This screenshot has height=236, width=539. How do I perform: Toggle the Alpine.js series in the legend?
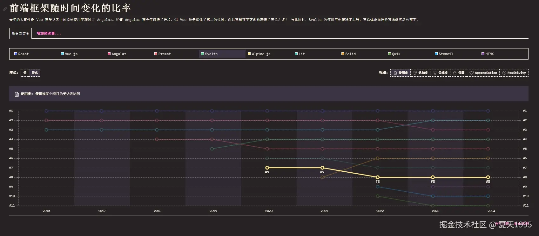(x=269, y=54)
